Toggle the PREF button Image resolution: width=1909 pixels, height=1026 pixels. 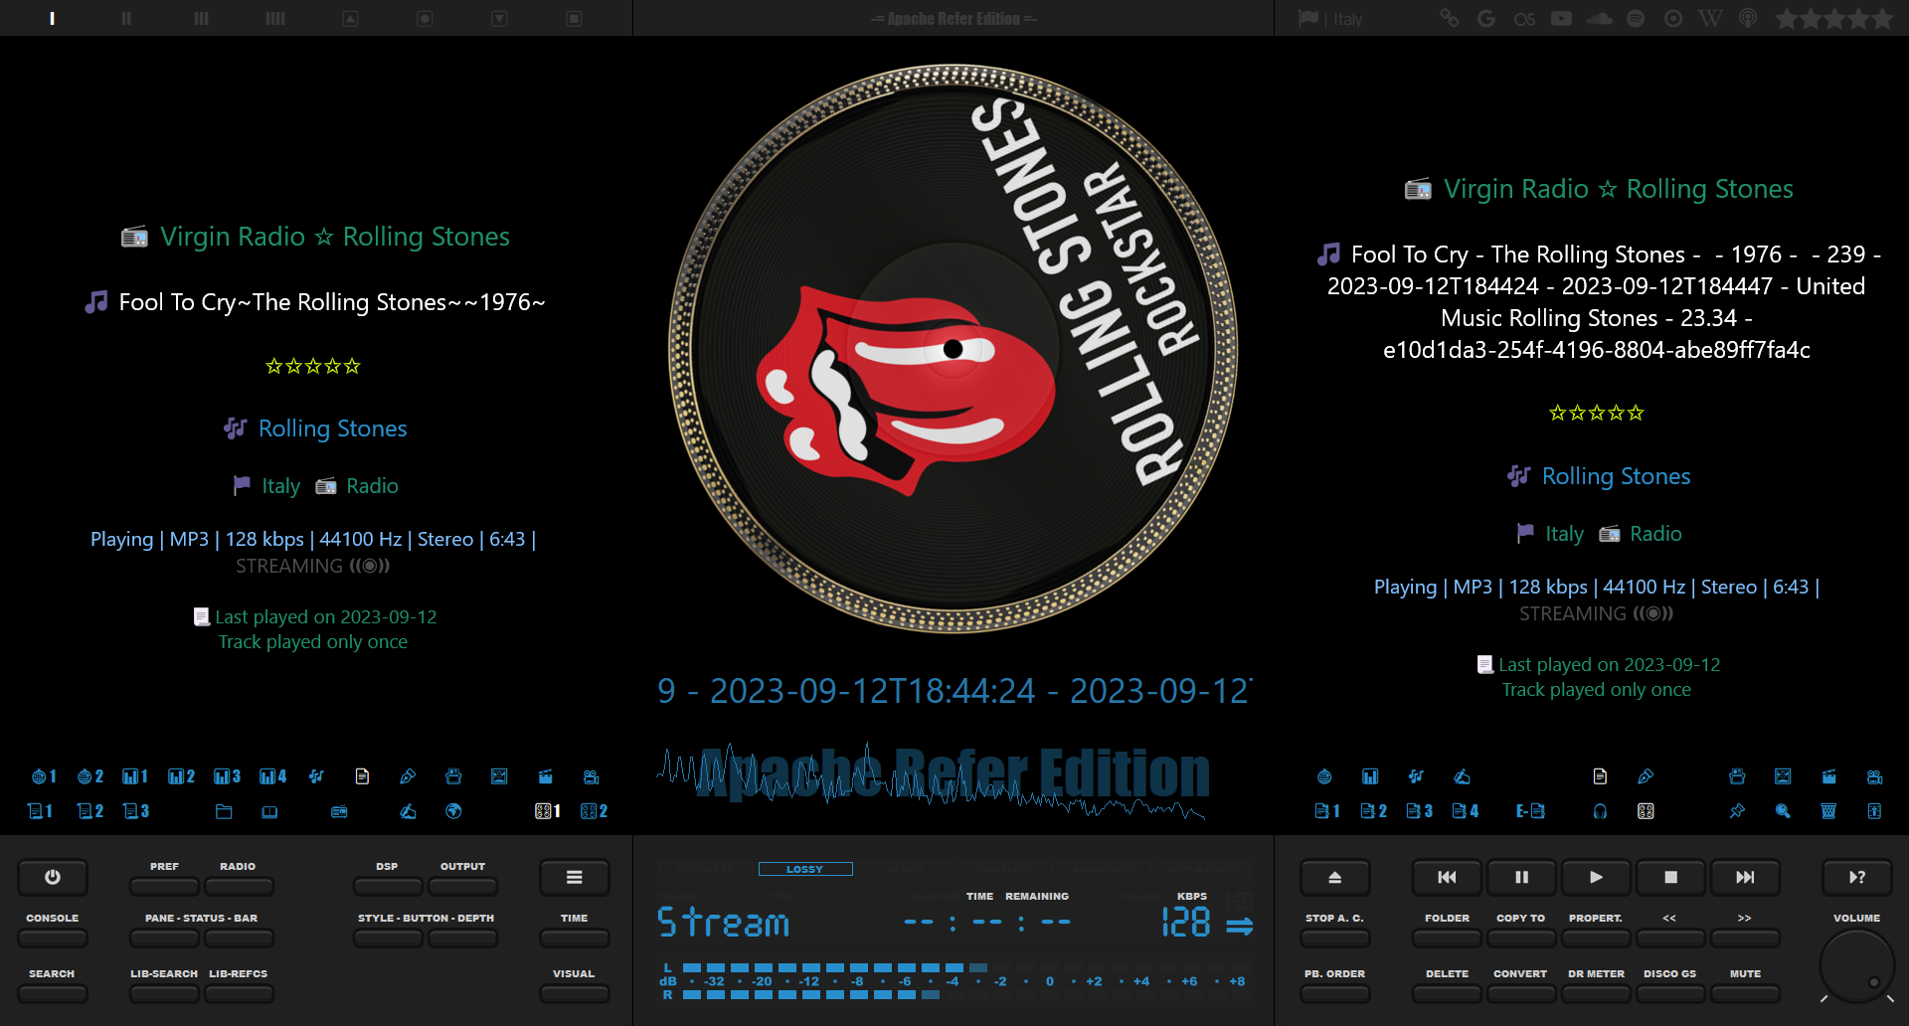[x=165, y=886]
